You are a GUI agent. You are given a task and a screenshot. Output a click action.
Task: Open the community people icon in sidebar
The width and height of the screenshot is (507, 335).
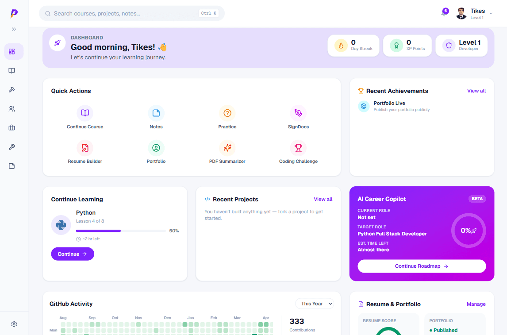tap(12, 109)
